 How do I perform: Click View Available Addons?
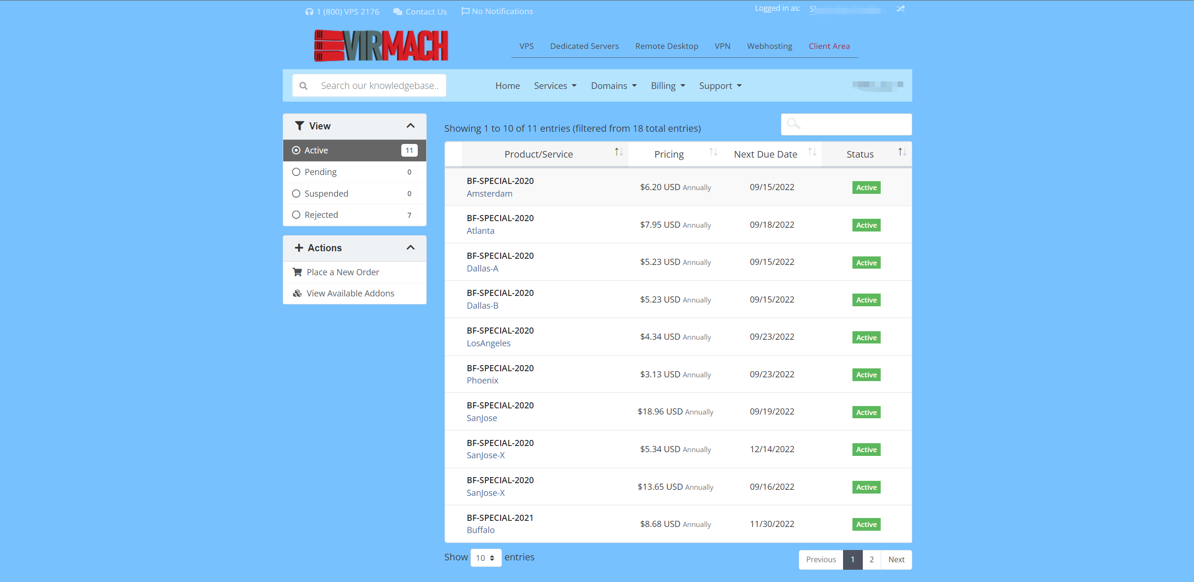350,293
